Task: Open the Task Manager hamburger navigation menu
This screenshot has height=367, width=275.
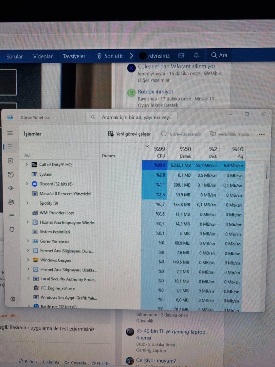Action: 10,133
